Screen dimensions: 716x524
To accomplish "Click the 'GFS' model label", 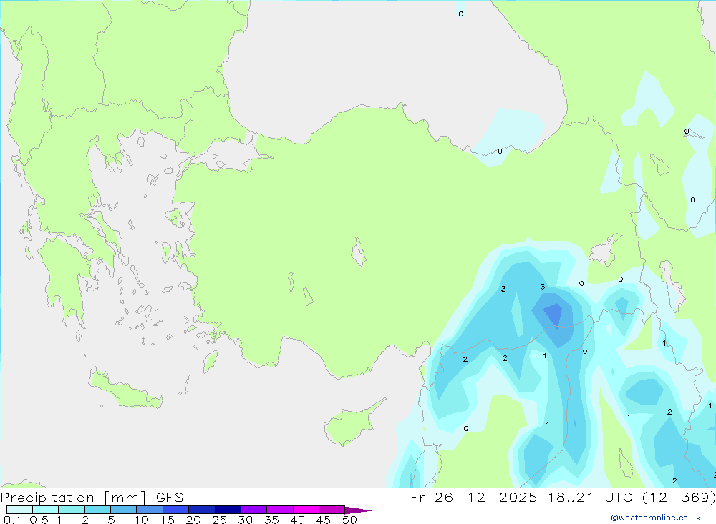I will pyautogui.click(x=170, y=497).
